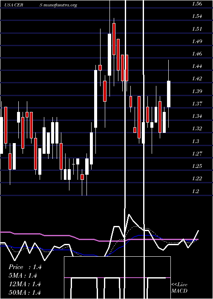The width and height of the screenshot is (213, 299).
Task: Select the 1.49 price axis label
Action: tap(197, 41)
